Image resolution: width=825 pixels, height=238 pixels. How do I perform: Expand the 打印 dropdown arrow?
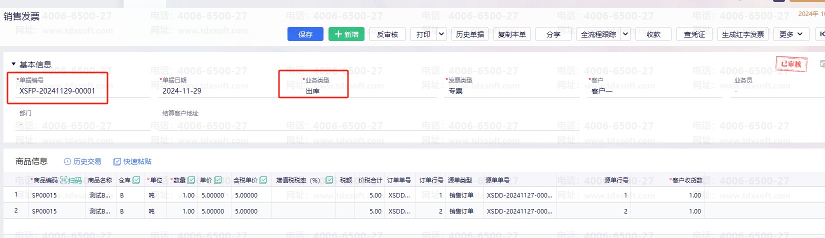tap(441, 34)
